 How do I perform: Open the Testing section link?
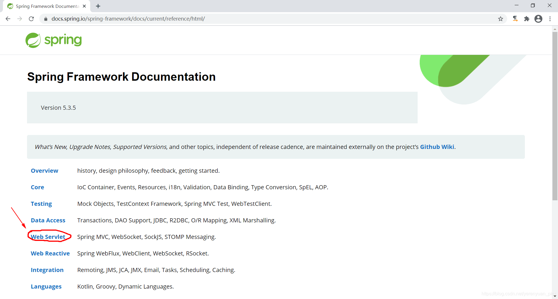(x=41, y=204)
